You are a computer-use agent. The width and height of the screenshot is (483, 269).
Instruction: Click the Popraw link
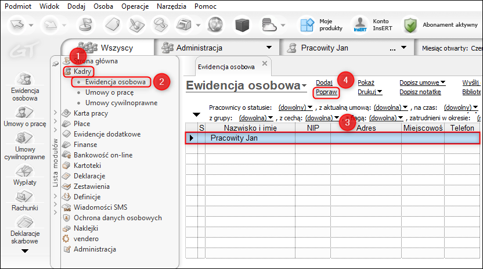[x=326, y=92]
